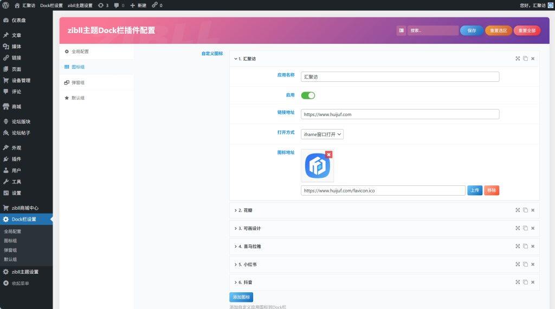555x309 pixels.
Task: Delete the 汇聚访 item
Action: [x=533, y=59]
